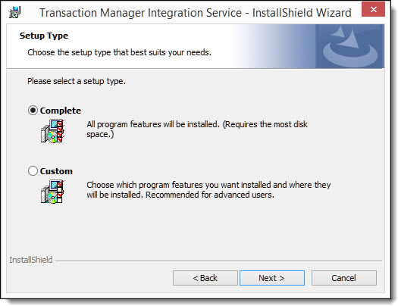Select the Custom setup radio button

point(33,171)
